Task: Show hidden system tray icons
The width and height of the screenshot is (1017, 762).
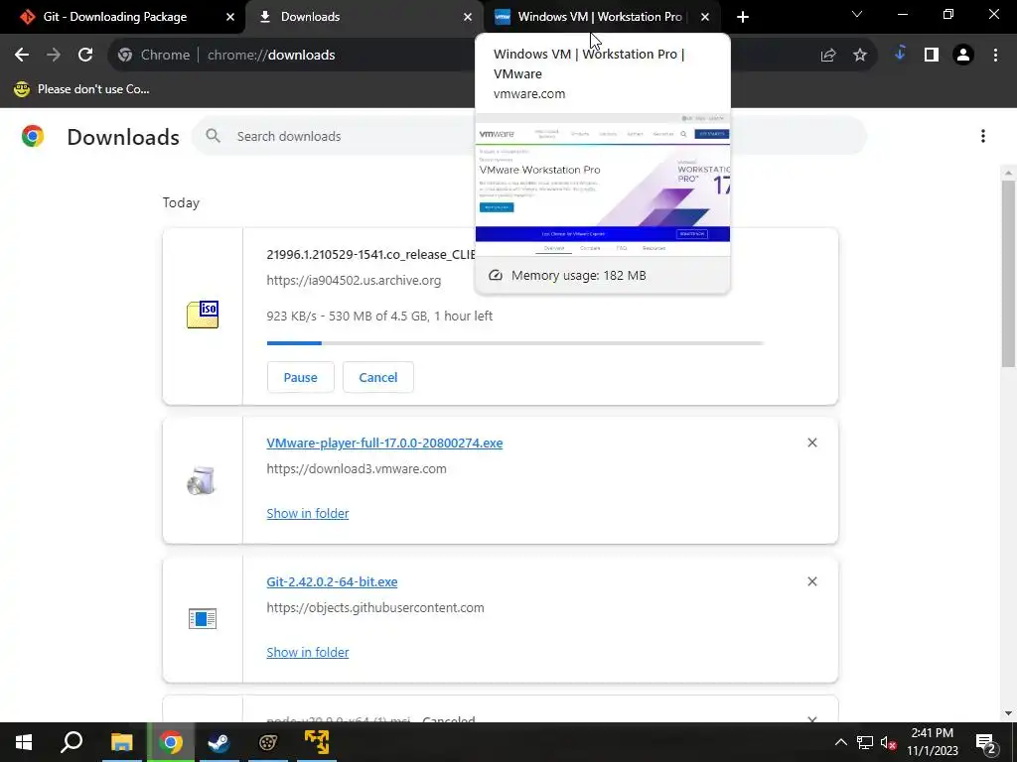Action: pyautogui.click(x=840, y=742)
